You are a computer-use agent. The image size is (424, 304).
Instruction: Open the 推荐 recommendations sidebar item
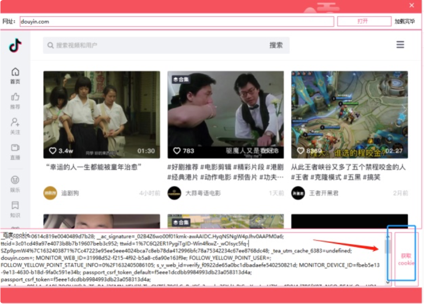15,101
